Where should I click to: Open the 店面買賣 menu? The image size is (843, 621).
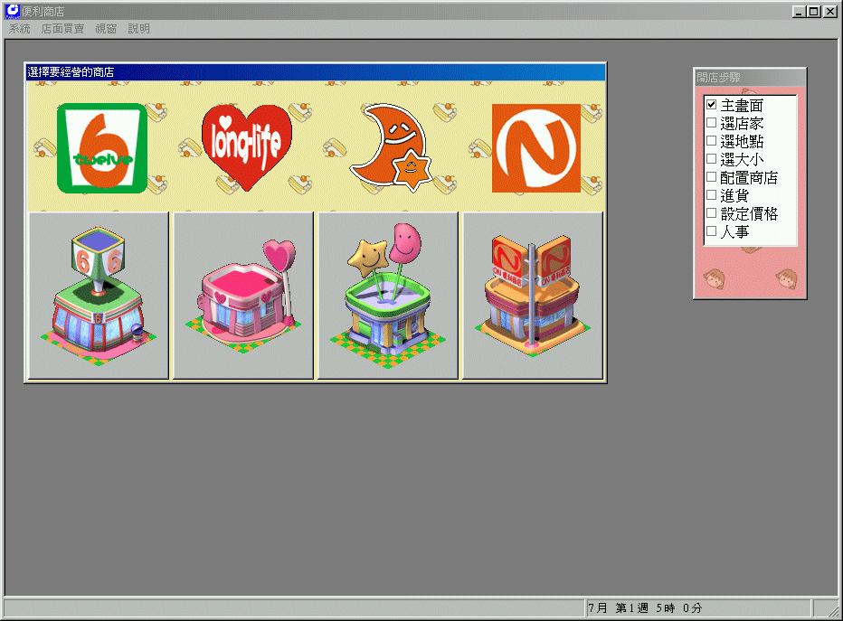[62, 29]
